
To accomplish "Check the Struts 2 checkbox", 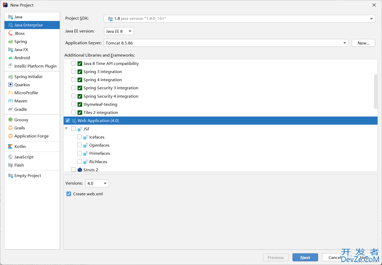I will pyautogui.click(x=74, y=170).
